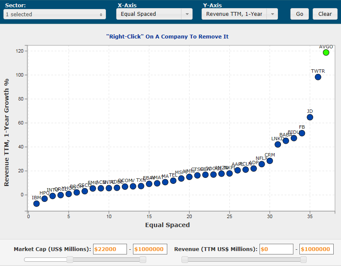Click the "Right-Click On A Company" chart title

coord(167,36)
